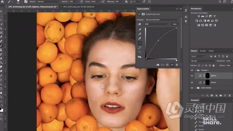Delete layer with the Ebenen trash icon

tap(229, 95)
